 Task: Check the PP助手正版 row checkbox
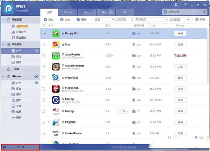tap(43, 78)
